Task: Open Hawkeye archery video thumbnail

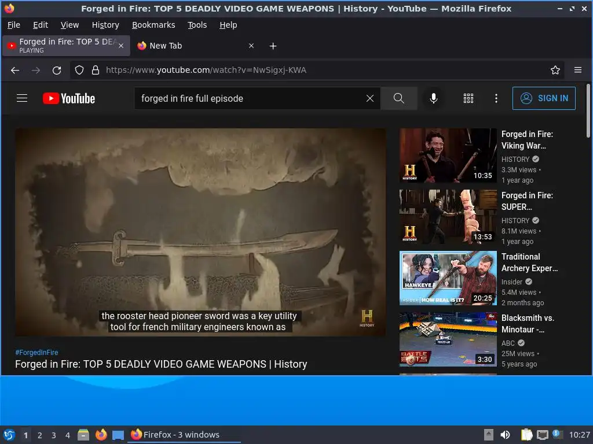Action: tap(448, 278)
